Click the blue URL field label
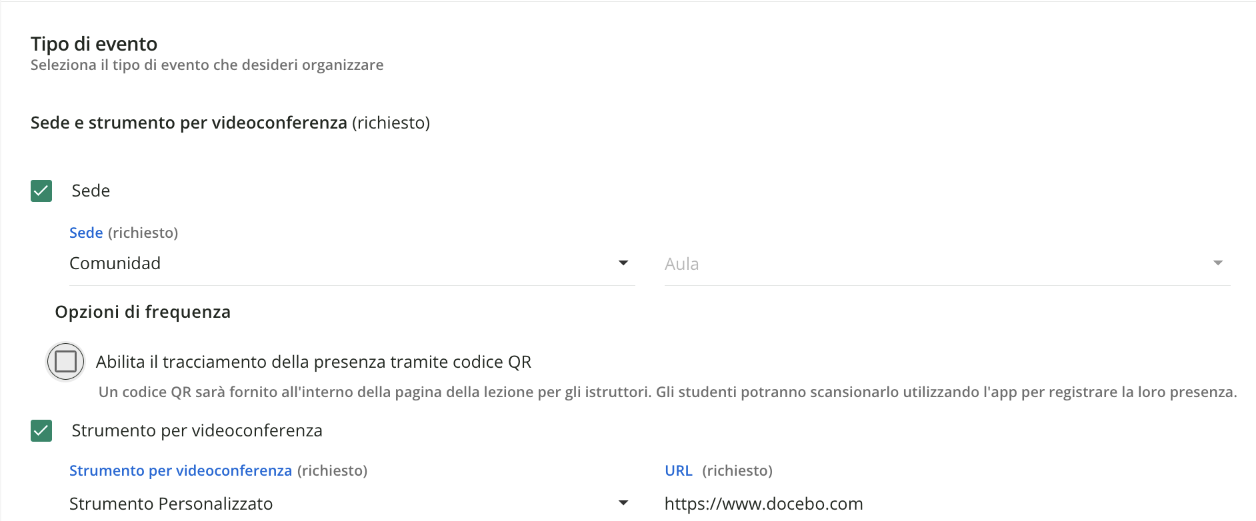The image size is (1256, 521). (x=677, y=470)
